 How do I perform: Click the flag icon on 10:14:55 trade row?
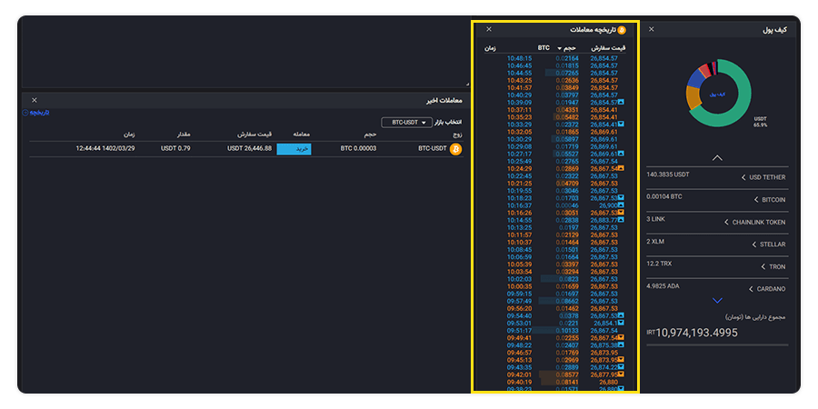pos(622,220)
